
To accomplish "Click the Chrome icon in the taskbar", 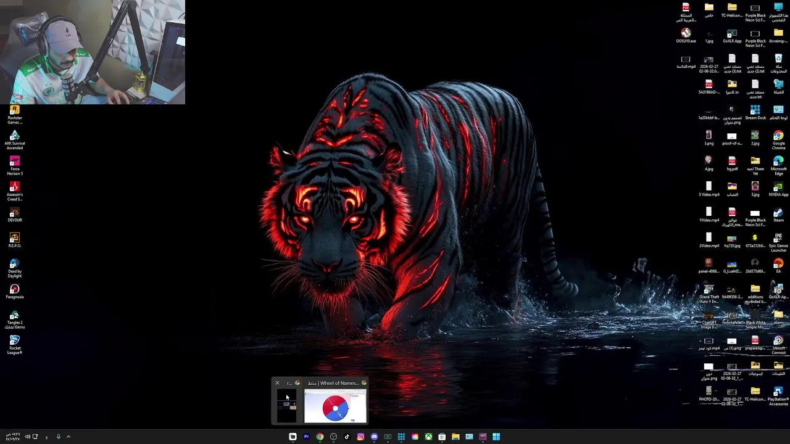I will coord(320,437).
